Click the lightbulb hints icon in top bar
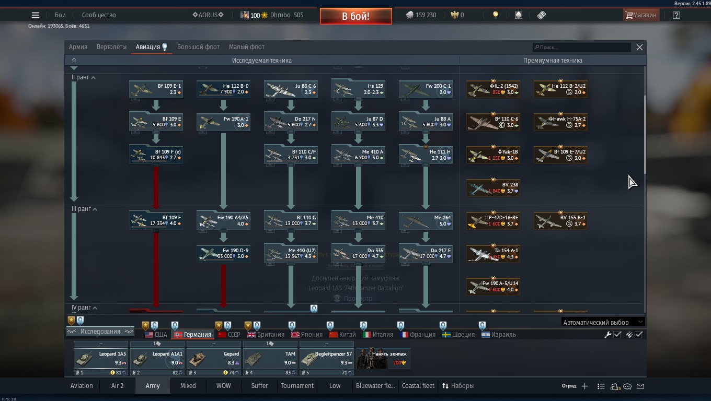This screenshot has width=711, height=401. (496, 15)
